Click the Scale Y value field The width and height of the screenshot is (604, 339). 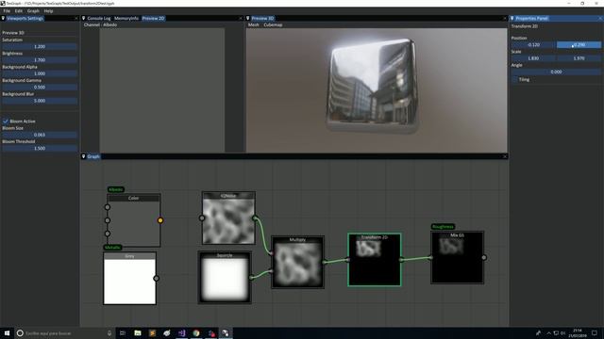[x=579, y=58]
